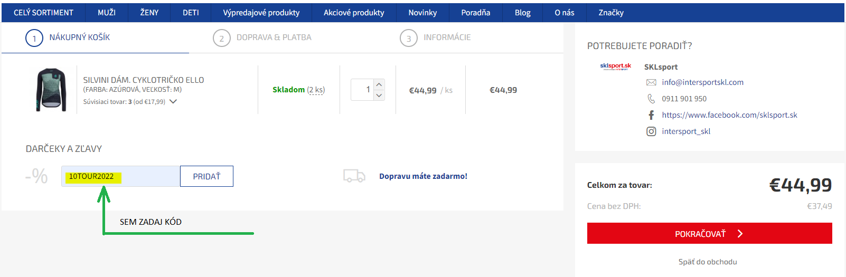This screenshot has height=277, width=846.
Task: Click the envelope email icon
Action: tap(651, 82)
